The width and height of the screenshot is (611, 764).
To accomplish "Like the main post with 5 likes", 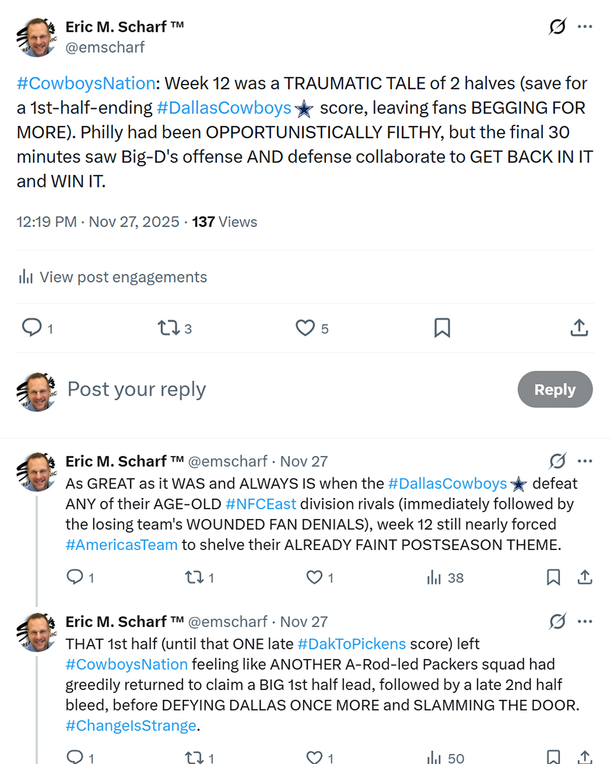I will tap(305, 328).
